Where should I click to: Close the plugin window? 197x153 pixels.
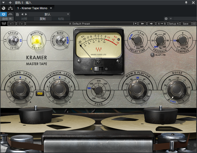pyautogui.click(x=193, y=3)
